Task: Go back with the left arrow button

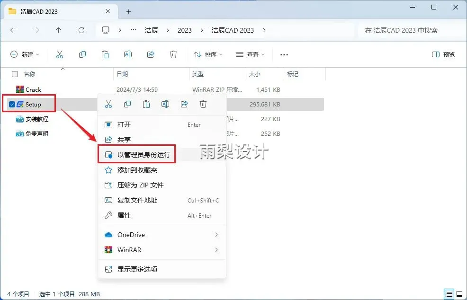Action: (x=13, y=30)
